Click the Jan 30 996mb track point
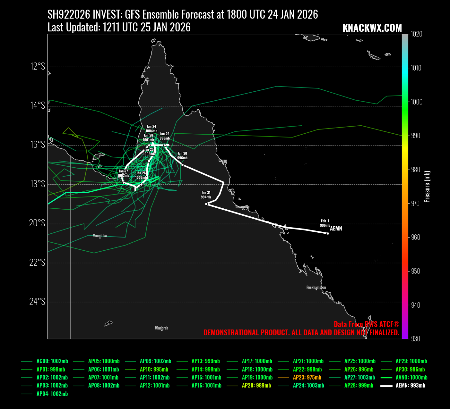This screenshot has width=450, height=409. [182, 165]
